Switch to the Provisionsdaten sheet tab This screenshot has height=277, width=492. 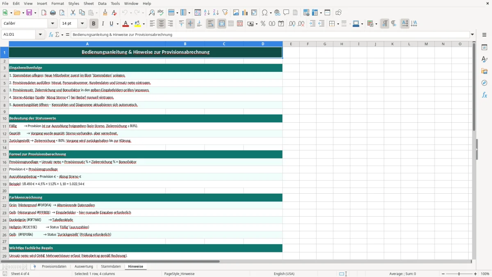54,266
